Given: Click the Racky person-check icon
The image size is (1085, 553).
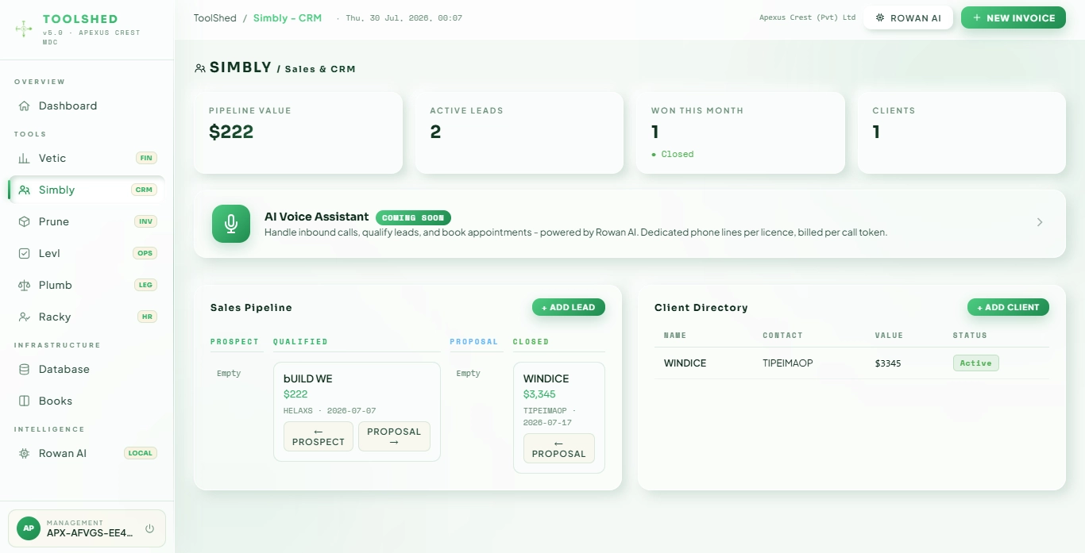Looking at the screenshot, I should (24, 317).
